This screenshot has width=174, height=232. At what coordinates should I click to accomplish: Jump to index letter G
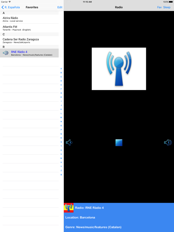(61, 93)
